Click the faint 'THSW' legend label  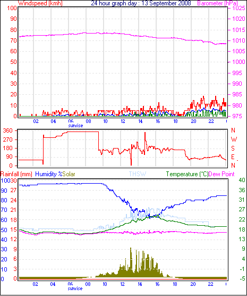(138, 174)
